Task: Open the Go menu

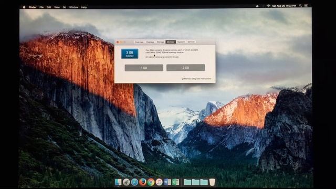Action: [x=65, y=7]
